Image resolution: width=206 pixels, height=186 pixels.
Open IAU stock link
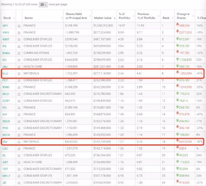pos(5,142)
